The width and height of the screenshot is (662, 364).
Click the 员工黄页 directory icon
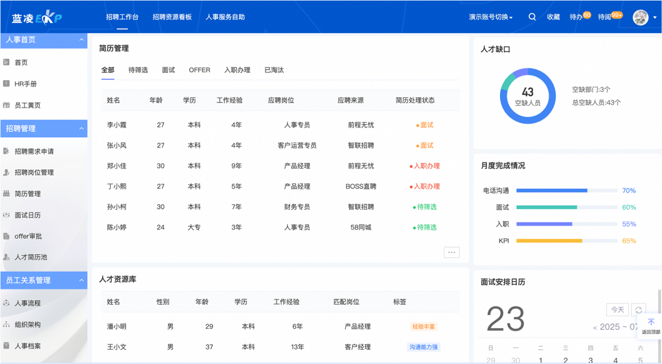click(x=6, y=105)
